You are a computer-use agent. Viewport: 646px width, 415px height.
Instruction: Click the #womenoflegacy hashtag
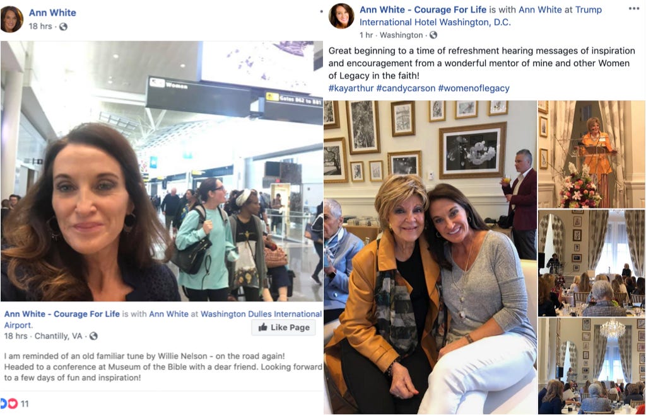(x=474, y=88)
